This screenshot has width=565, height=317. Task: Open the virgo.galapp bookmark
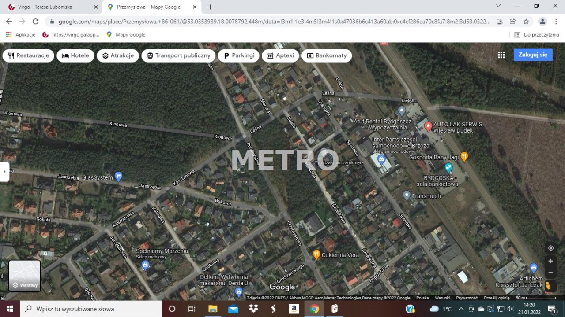tap(71, 34)
